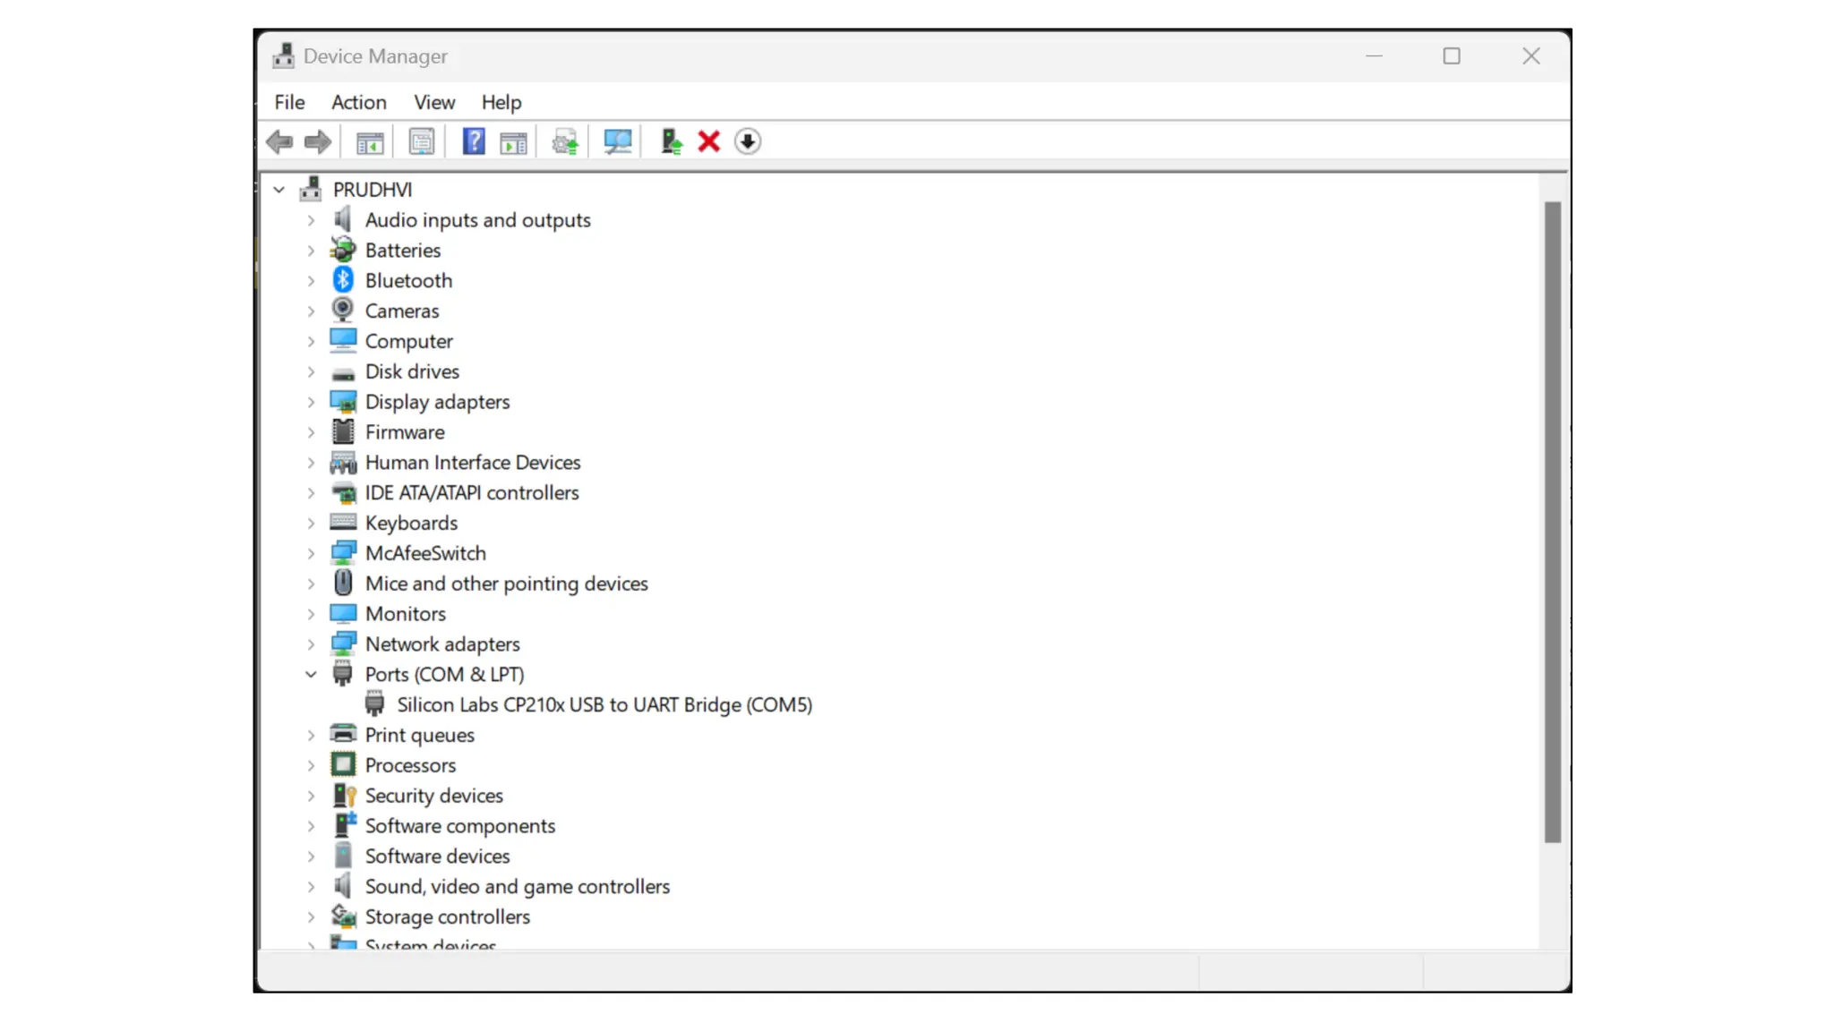Click the Back arrow toolbar icon
The height and width of the screenshot is (1031, 1834).
pyautogui.click(x=279, y=141)
